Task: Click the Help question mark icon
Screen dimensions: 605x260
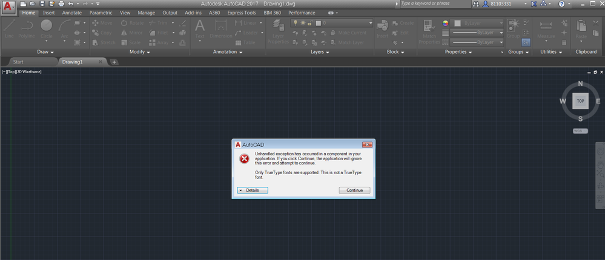Action: 561,4
